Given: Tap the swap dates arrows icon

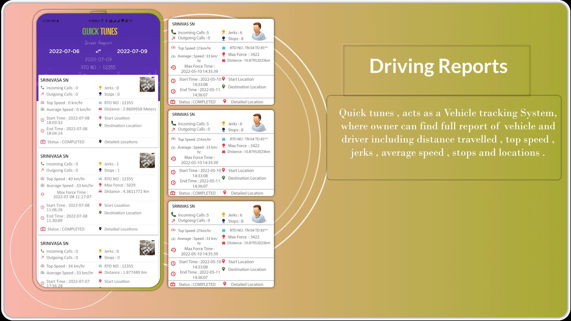Looking at the screenshot, I should tap(98, 51).
